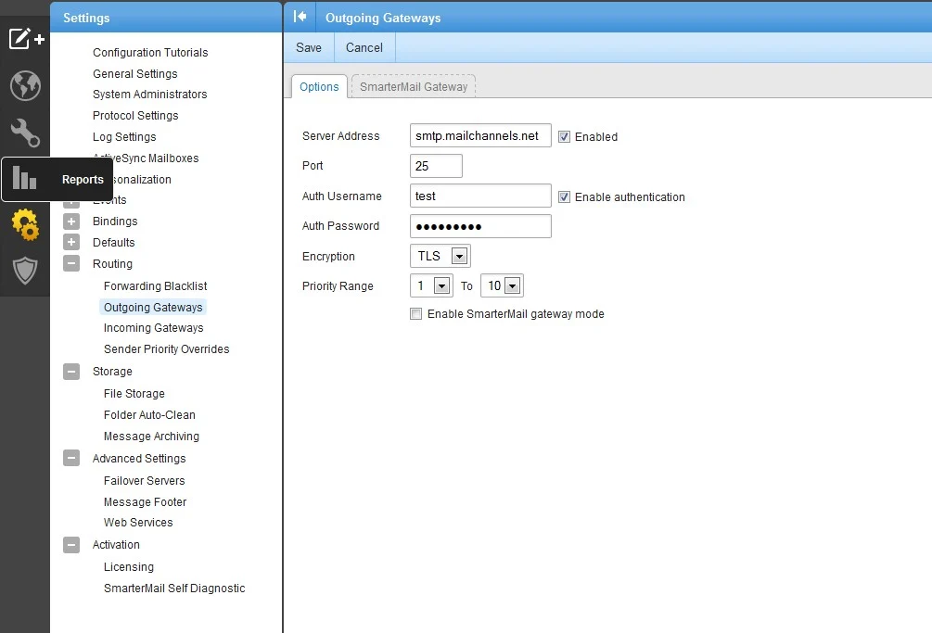Select SmarterMail Self Diagnostic
This screenshot has height=633, width=932.
coord(174,589)
